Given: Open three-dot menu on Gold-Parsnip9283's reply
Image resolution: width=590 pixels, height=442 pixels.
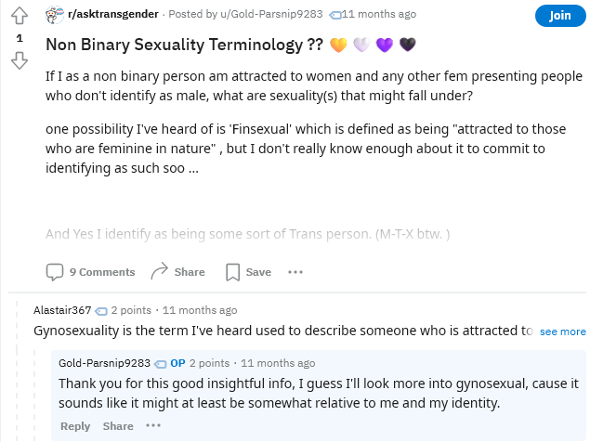Looking at the screenshot, I should tap(153, 426).
